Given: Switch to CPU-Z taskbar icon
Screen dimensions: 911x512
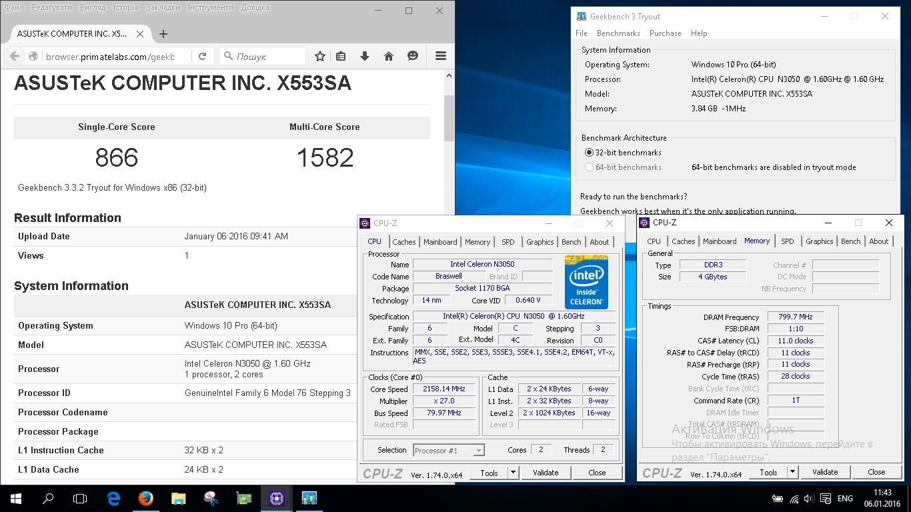Looking at the screenshot, I should click(x=276, y=498).
